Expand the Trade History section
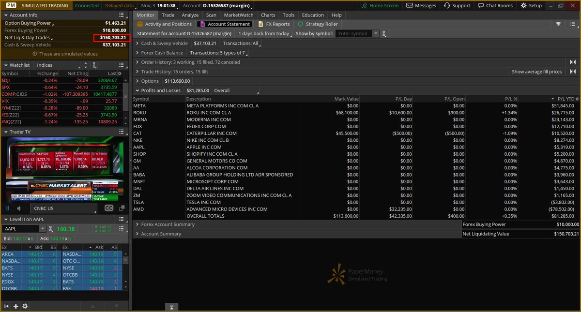581x312 pixels. tap(137, 72)
